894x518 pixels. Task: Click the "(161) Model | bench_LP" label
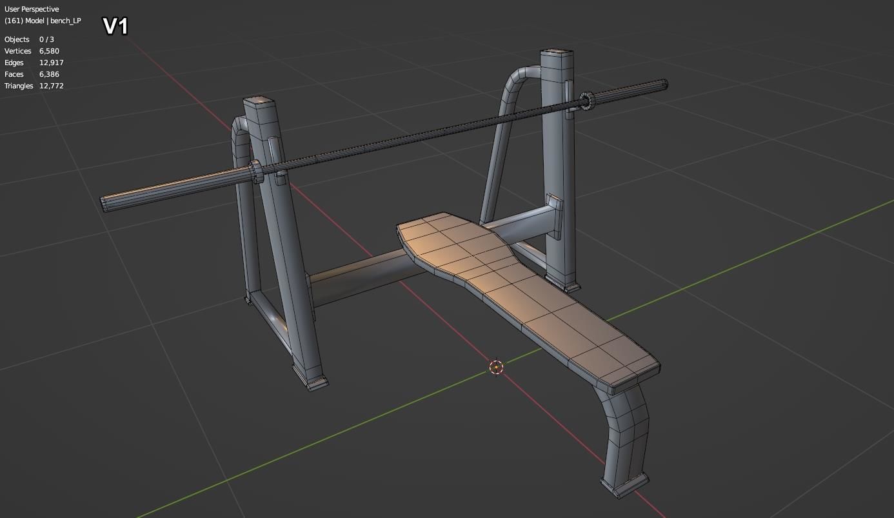click(x=43, y=21)
